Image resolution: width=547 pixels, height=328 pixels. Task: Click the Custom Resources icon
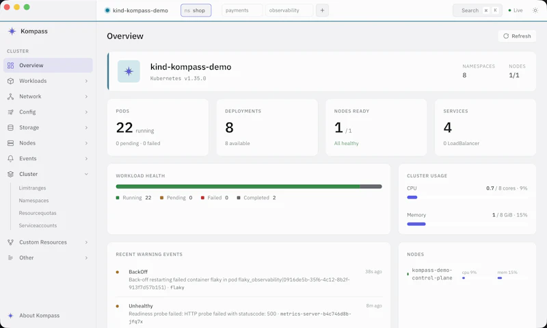point(10,242)
